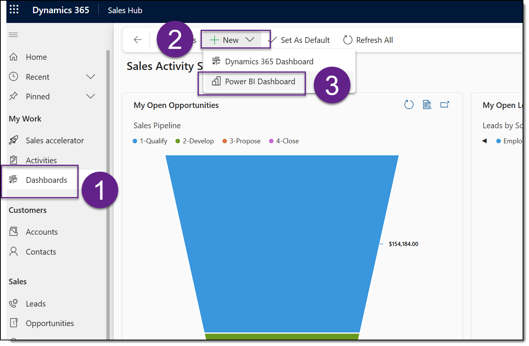
Task: Open the New dropdown arrow
Action: pyautogui.click(x=250, y=39)
